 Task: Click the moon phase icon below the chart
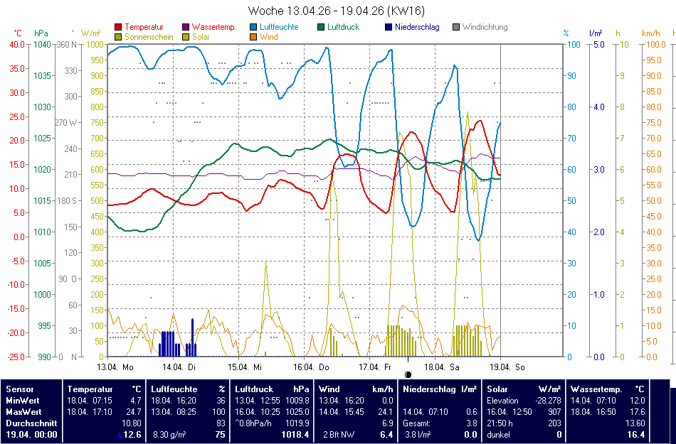(408, 374)
